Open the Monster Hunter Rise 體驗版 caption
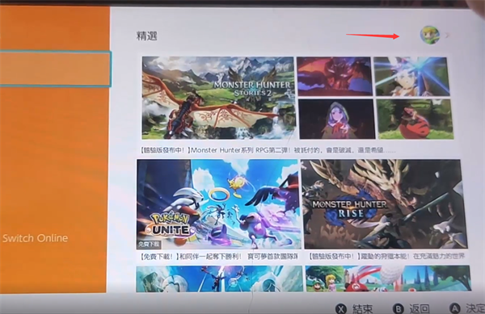 [386, 256]
